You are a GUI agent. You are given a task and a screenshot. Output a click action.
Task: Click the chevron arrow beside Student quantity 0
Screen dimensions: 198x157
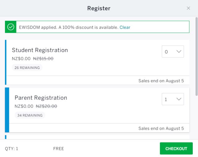[179, 52]
